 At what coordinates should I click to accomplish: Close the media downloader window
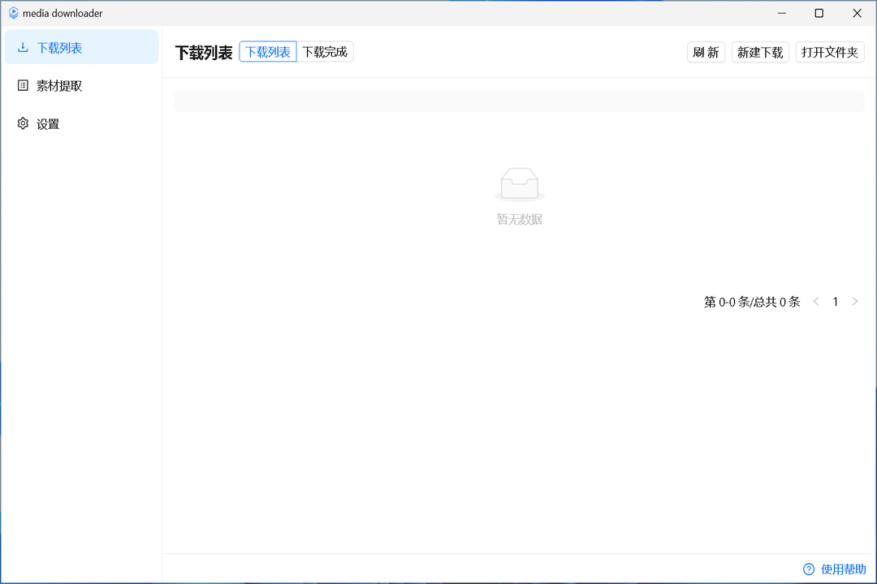tap(857, 13)
